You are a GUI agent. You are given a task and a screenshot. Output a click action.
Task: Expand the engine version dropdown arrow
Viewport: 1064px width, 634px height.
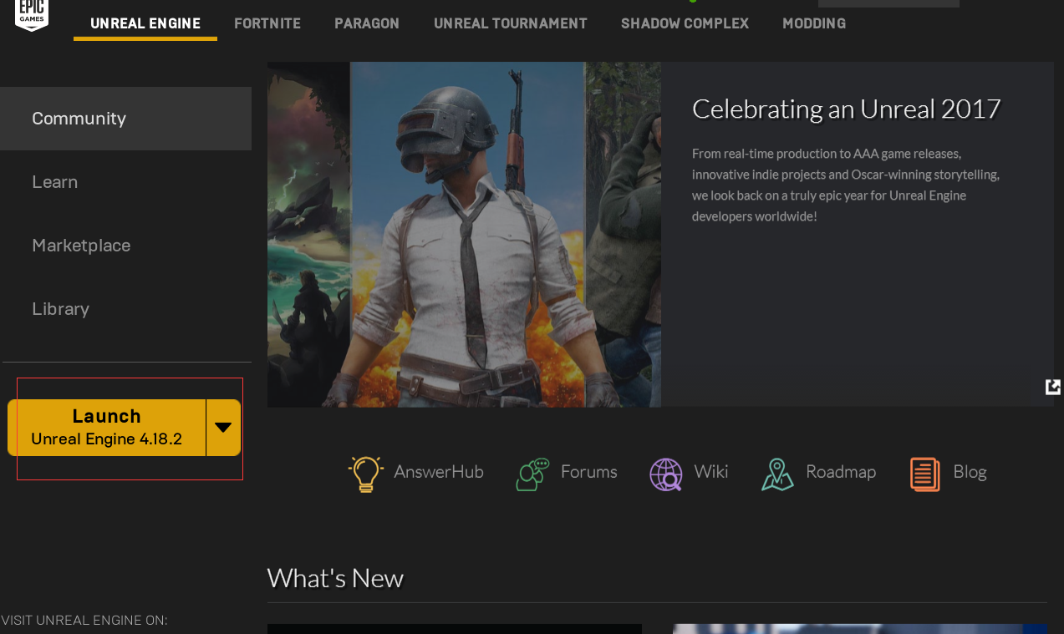coord(223,428)
